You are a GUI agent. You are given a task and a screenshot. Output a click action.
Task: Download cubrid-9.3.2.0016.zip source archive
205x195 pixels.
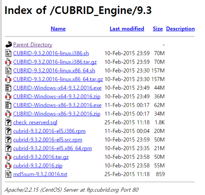(38, 165)
